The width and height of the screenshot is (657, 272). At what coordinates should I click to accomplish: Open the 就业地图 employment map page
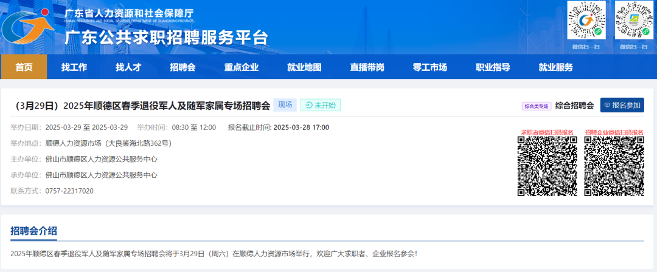[x=304, y=67]
